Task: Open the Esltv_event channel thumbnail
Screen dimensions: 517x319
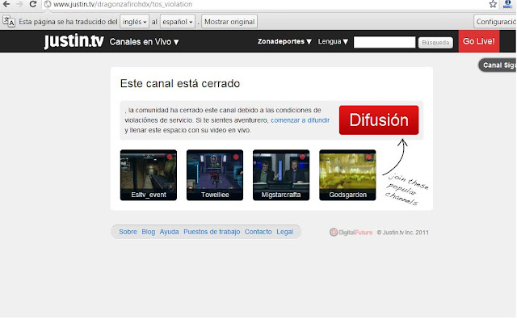Action: point(149,175)
